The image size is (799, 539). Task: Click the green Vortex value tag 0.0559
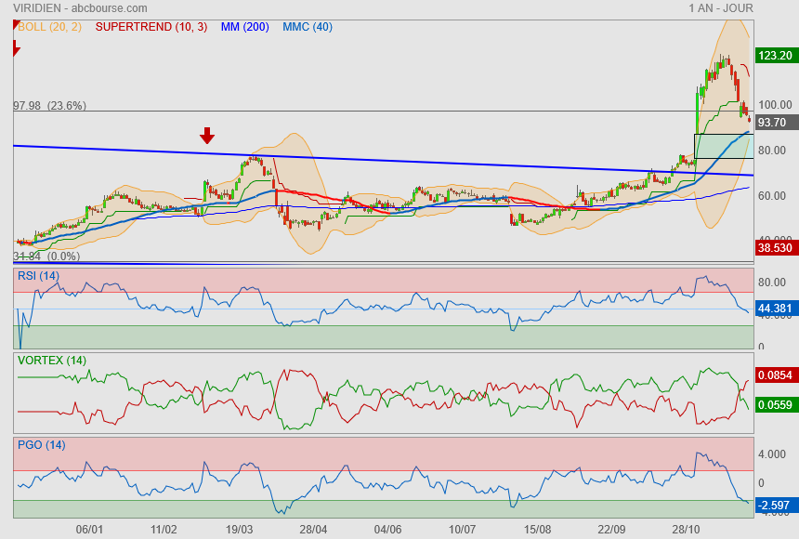click(776, 405)
